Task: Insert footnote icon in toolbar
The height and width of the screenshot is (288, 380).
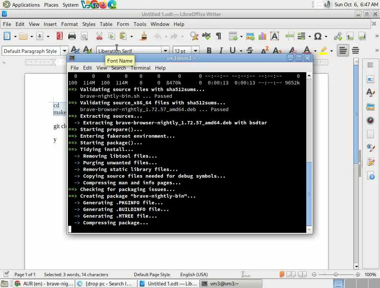Action: click(350, 36)
